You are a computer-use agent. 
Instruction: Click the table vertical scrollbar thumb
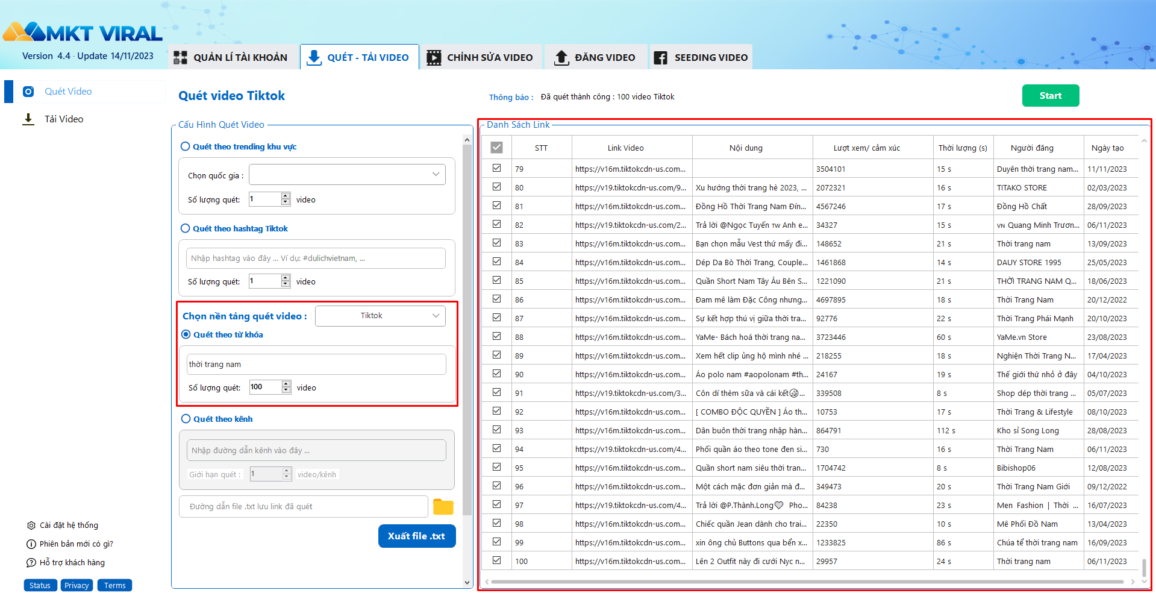[1143, 567]
